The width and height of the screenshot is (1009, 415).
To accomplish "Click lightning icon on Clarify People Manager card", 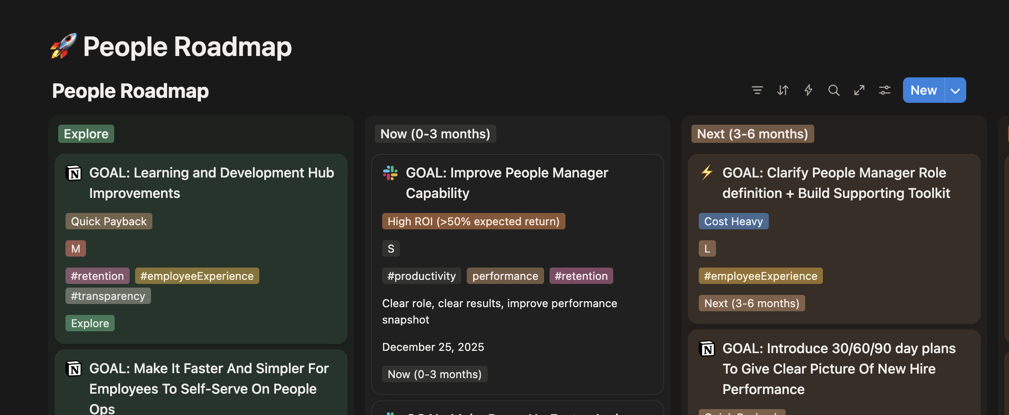I will click(x=707, y=173).
